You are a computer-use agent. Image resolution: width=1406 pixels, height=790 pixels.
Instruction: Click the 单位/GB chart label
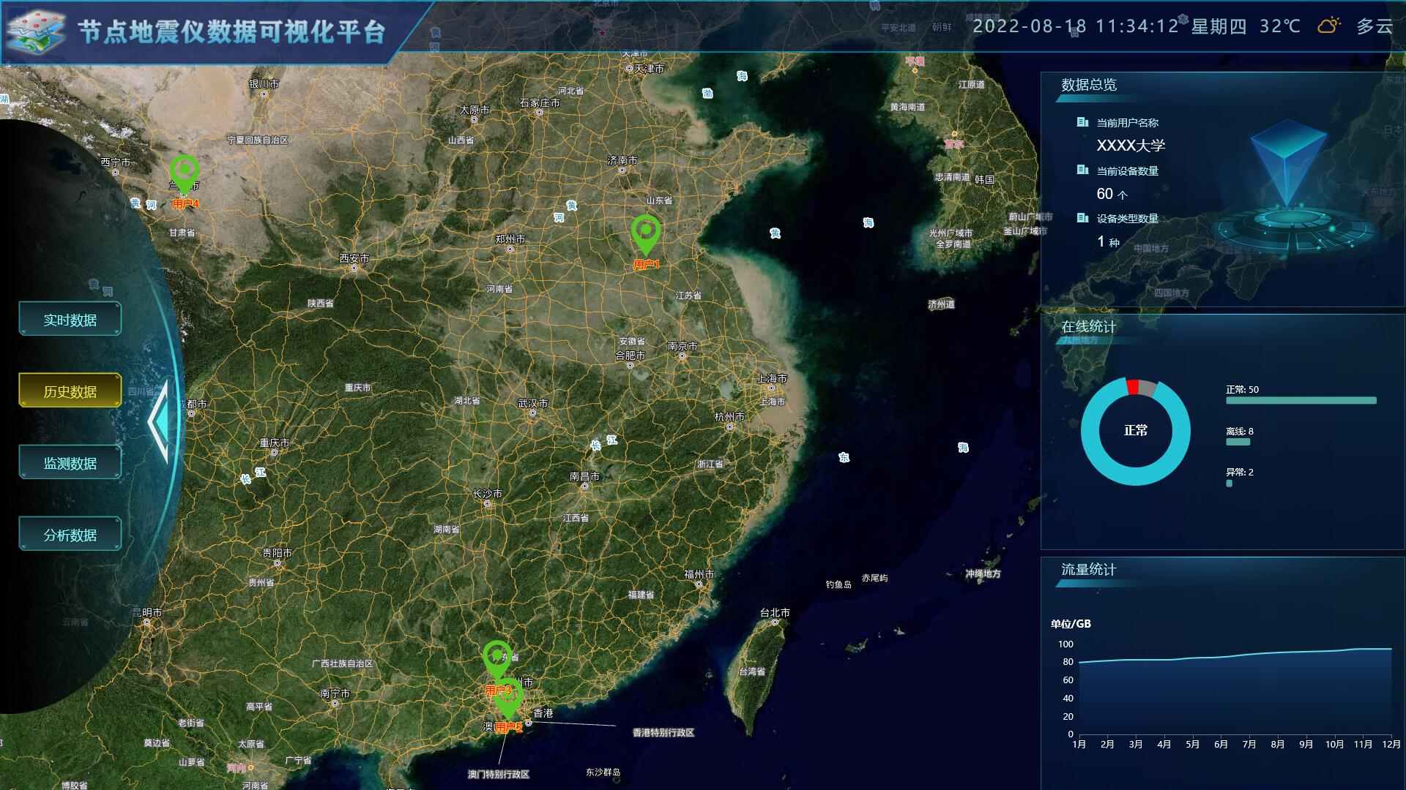coord(1071,624)
